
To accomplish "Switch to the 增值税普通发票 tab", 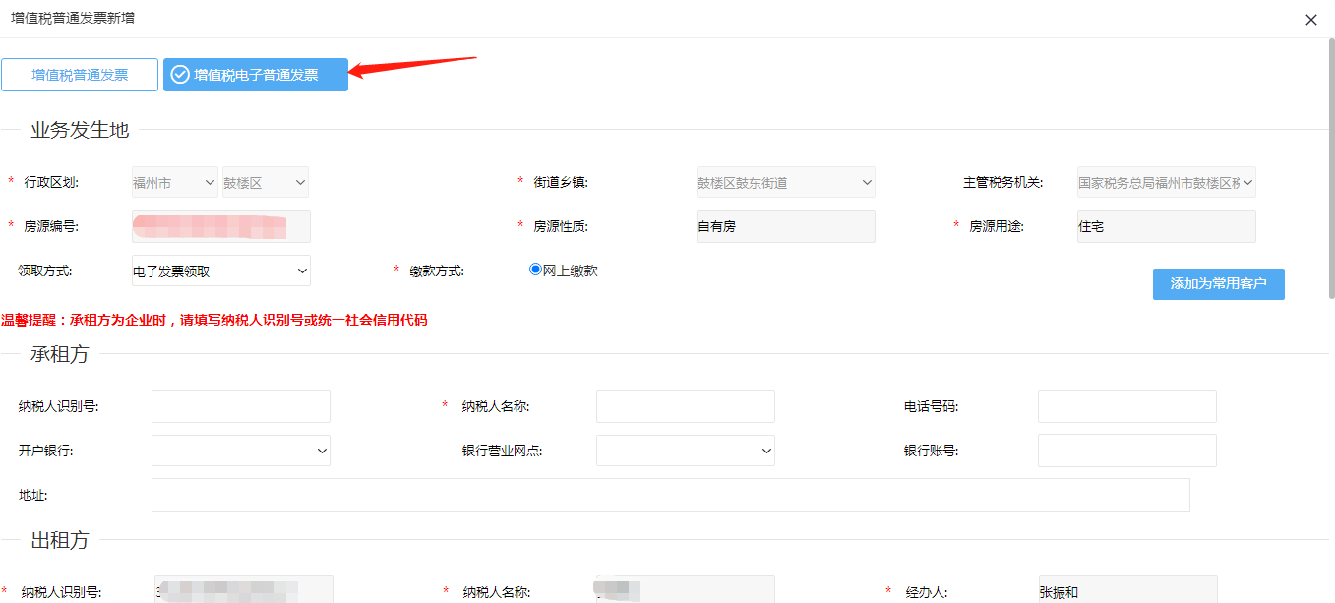I will 79,74.
